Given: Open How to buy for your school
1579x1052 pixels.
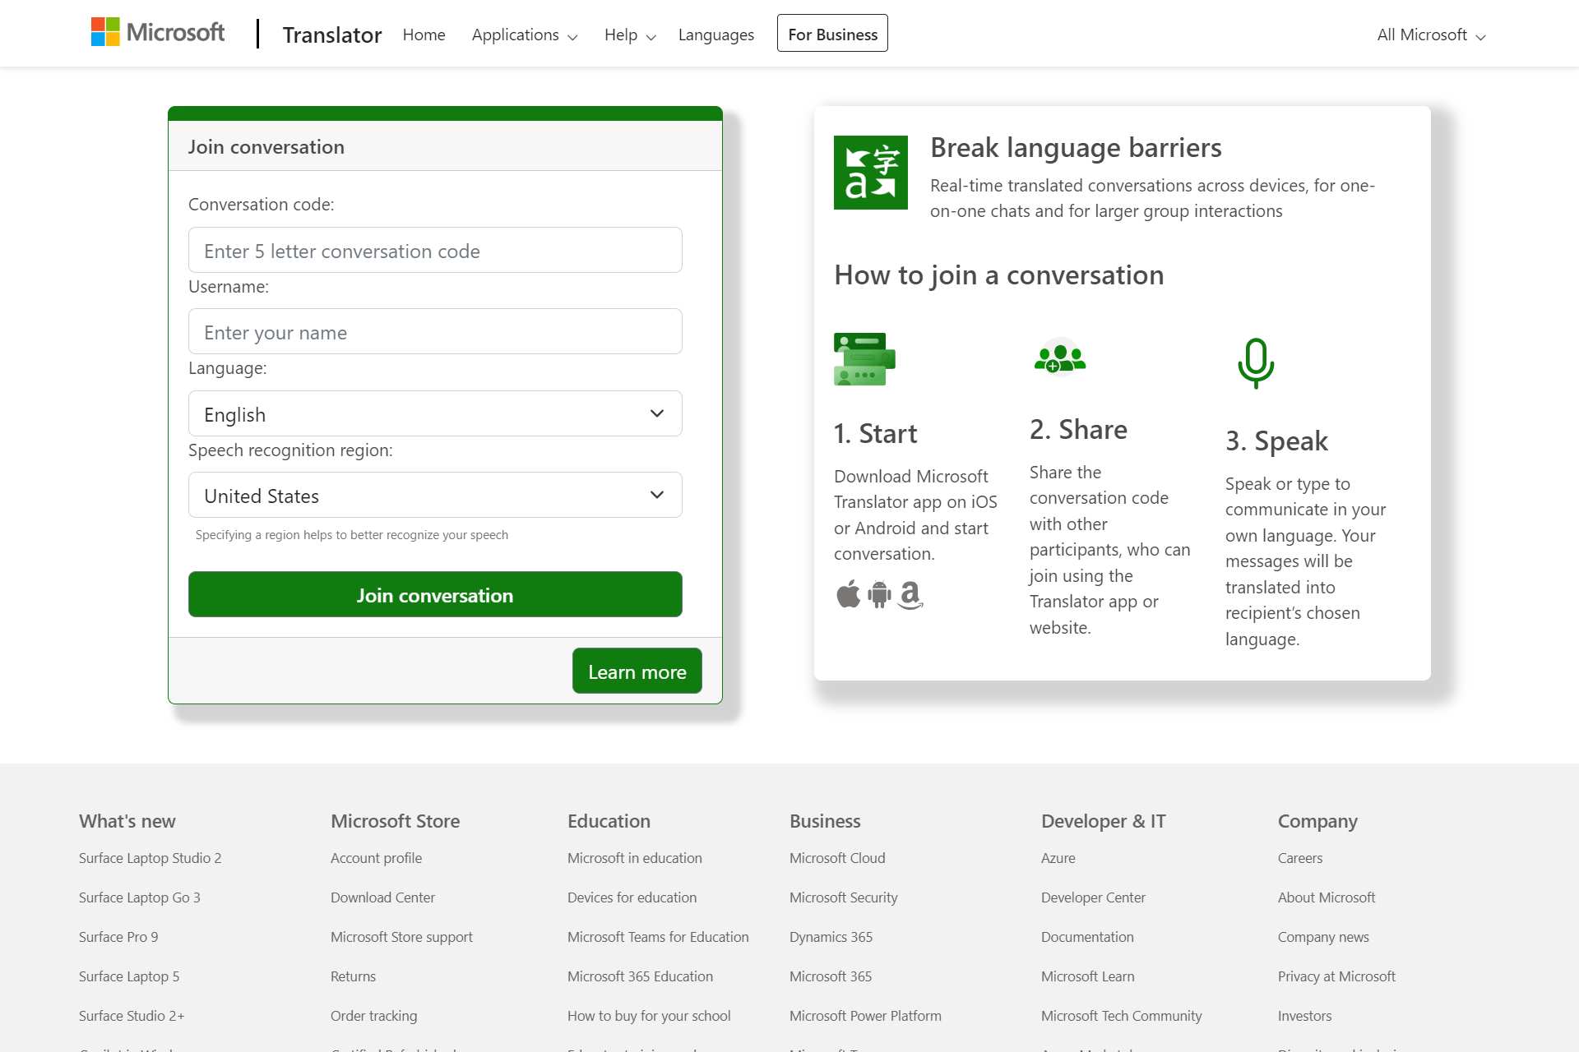Looking at the screenshot, I should pyautogui.click(x=649, y=1016).
